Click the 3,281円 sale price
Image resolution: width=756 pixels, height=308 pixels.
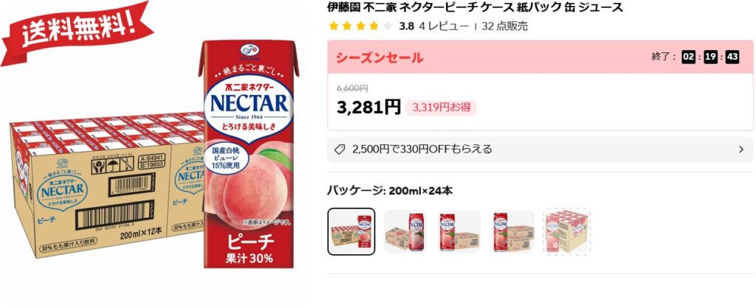click(368, 108)
